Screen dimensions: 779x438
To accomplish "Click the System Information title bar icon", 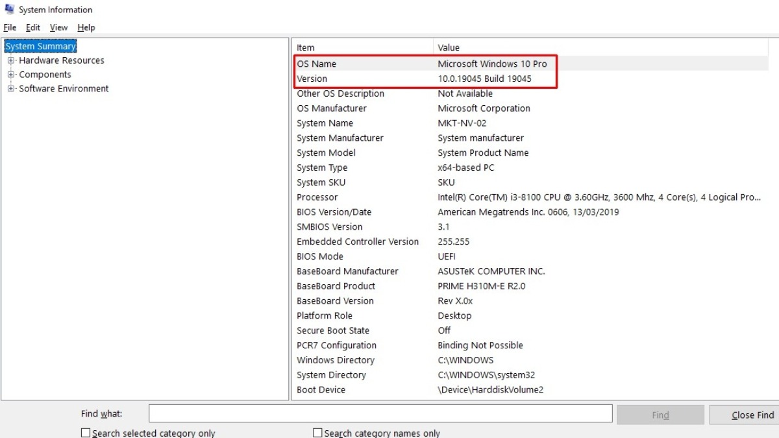I will (x=9, y=9).
